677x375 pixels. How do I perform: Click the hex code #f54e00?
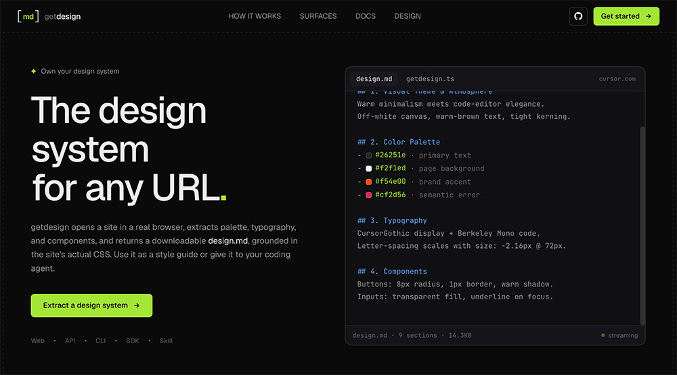point(391,182)
